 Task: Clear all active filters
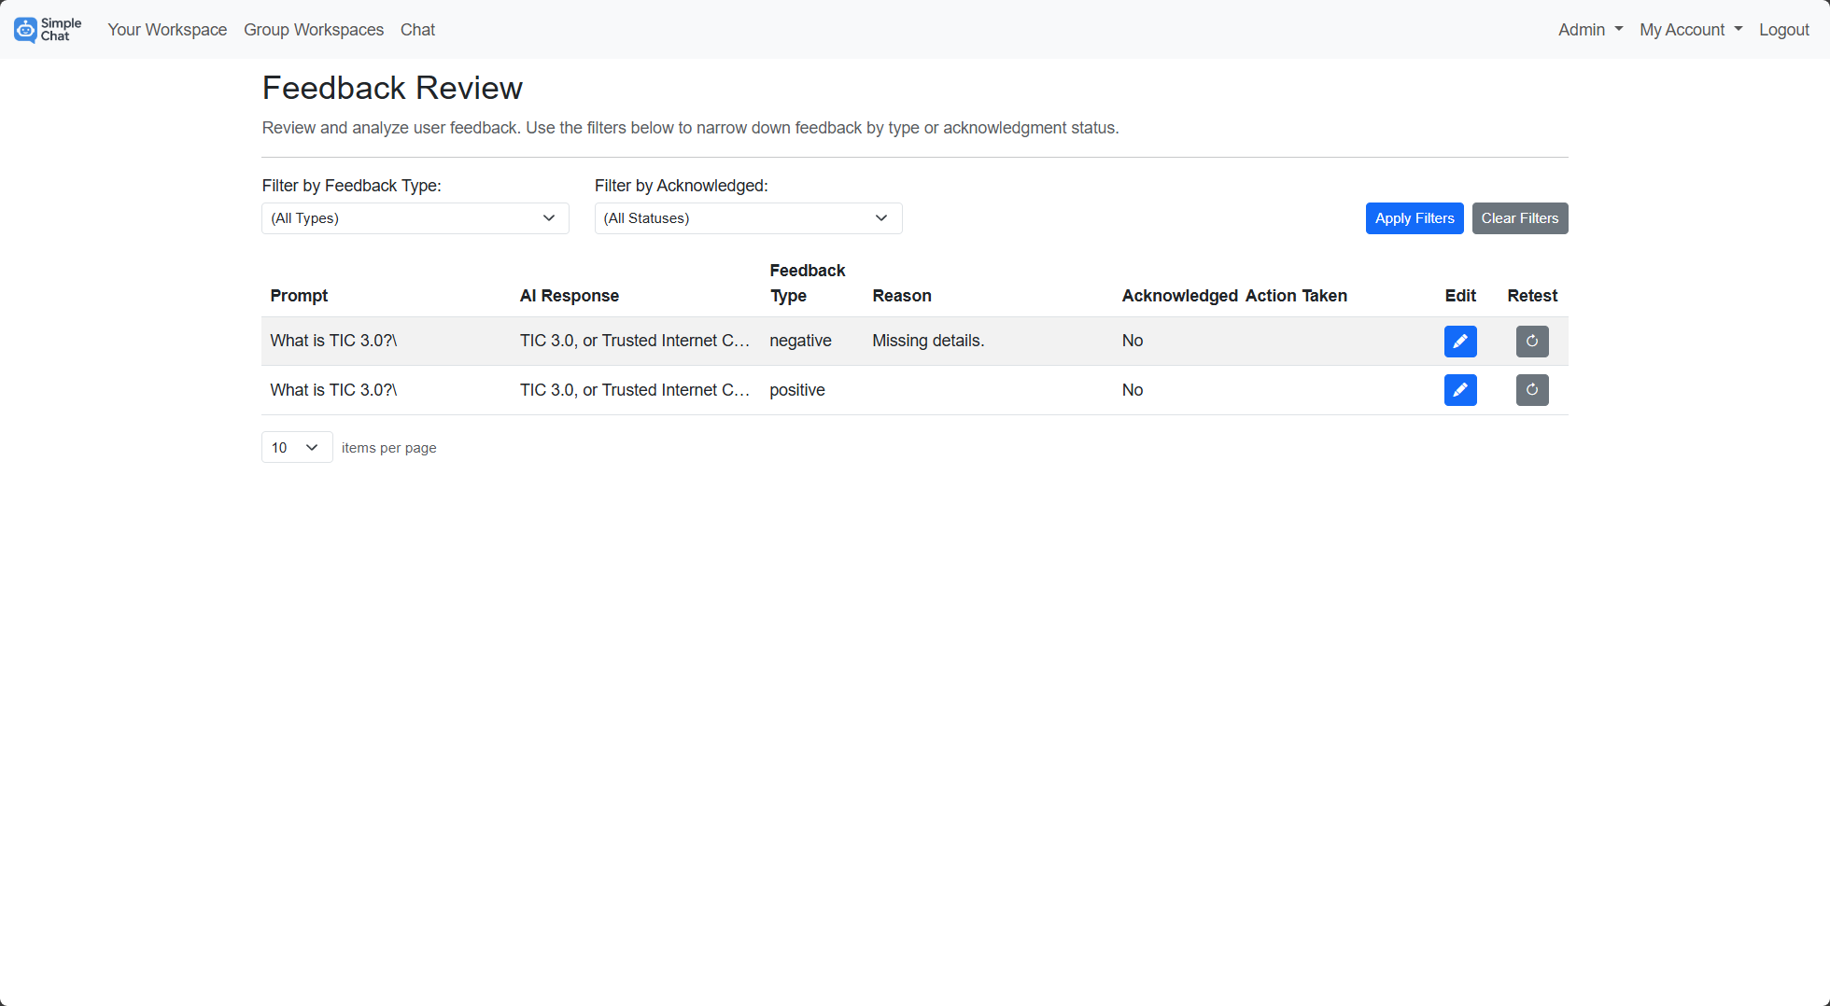pyautogui.click(x=1519, y=217)
